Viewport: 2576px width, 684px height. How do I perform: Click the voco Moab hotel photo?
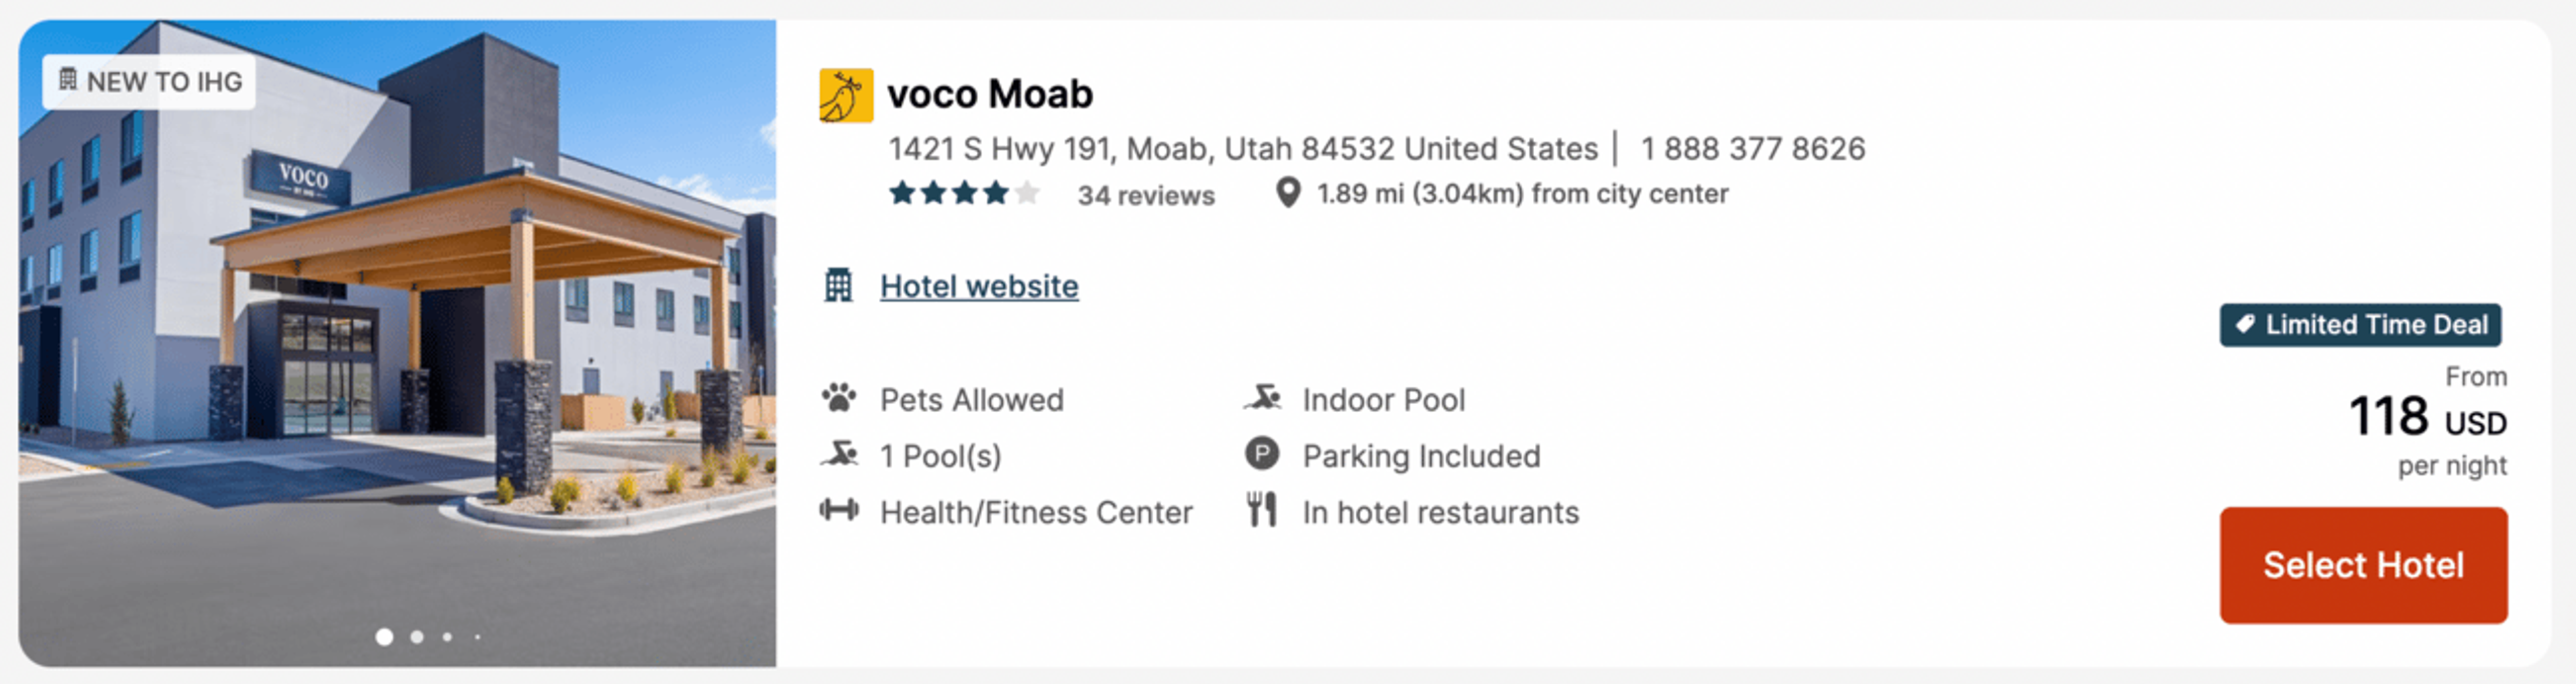(397, 343)
